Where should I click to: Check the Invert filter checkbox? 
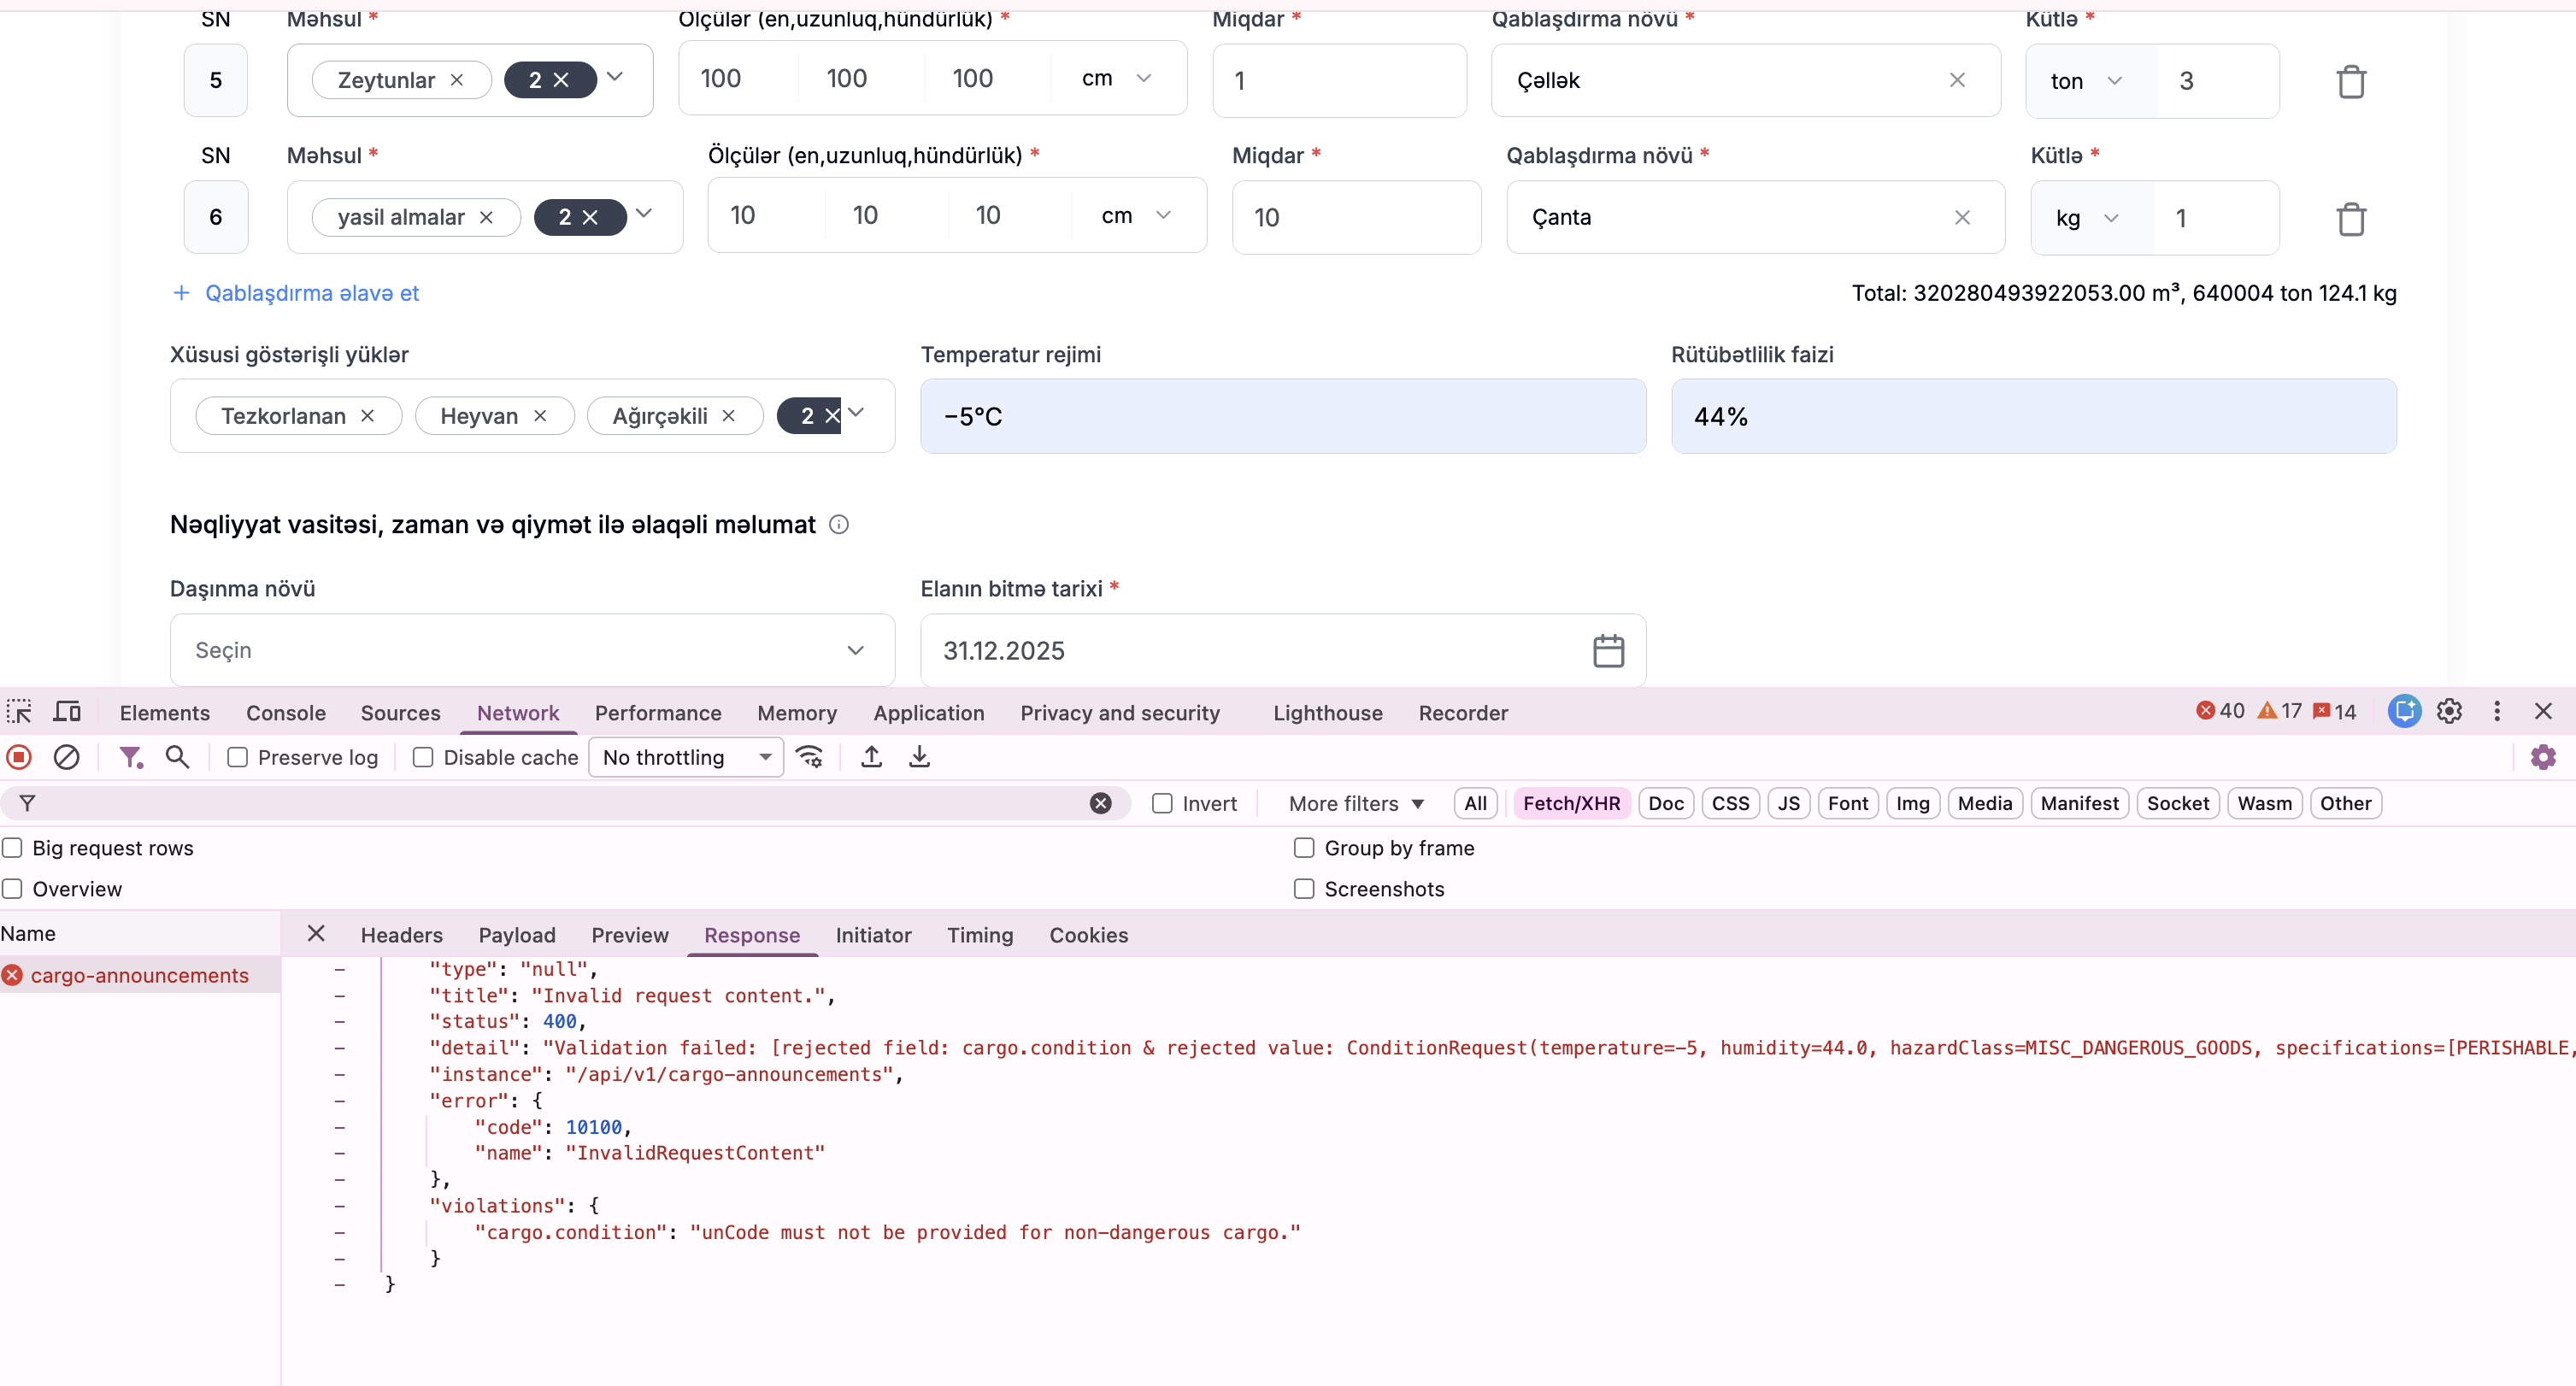point(1162,803)
